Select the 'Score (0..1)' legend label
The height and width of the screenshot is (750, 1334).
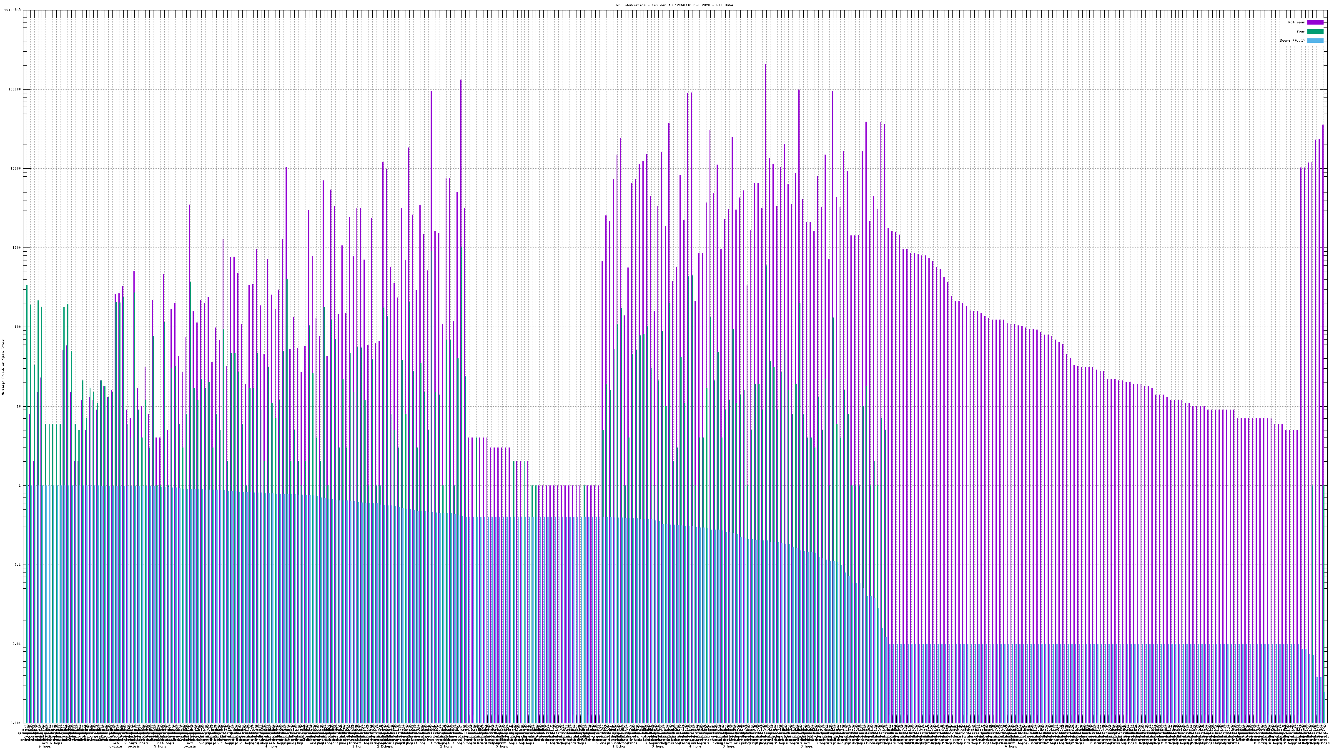1292,40
